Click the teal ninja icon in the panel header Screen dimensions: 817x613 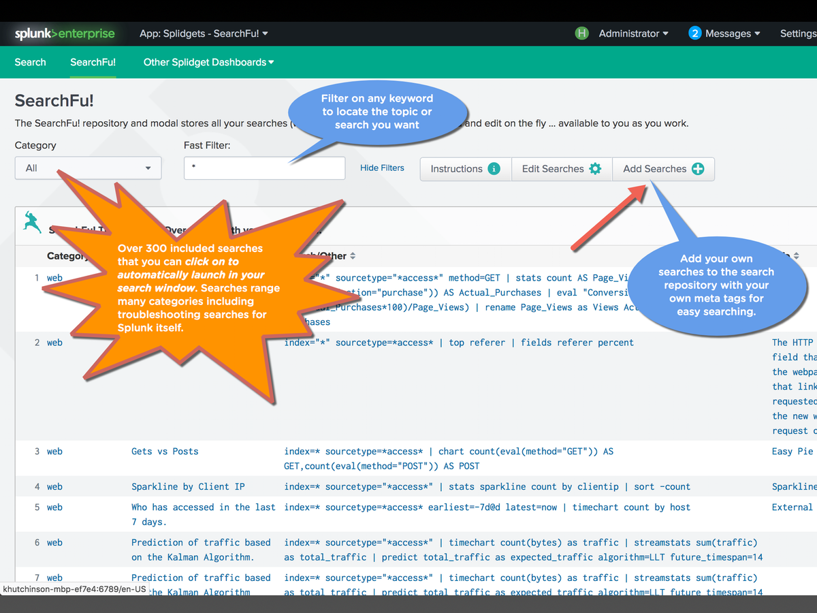[31, 221]
